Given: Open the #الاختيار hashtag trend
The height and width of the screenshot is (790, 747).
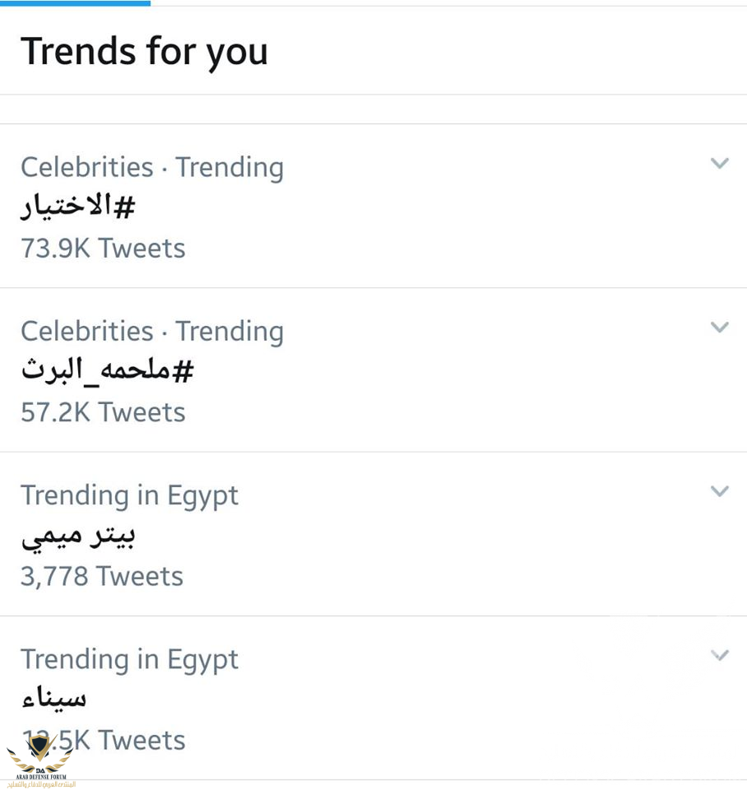Looking at the screenshot, I should coord(78,207).
